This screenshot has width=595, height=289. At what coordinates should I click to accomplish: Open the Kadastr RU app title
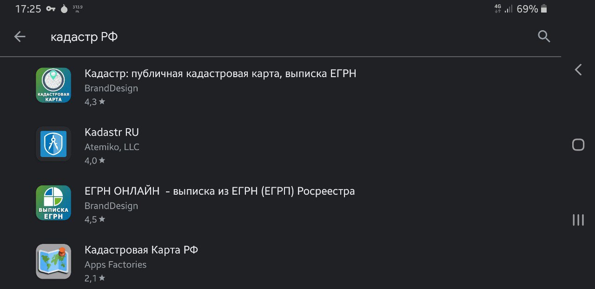112,132
